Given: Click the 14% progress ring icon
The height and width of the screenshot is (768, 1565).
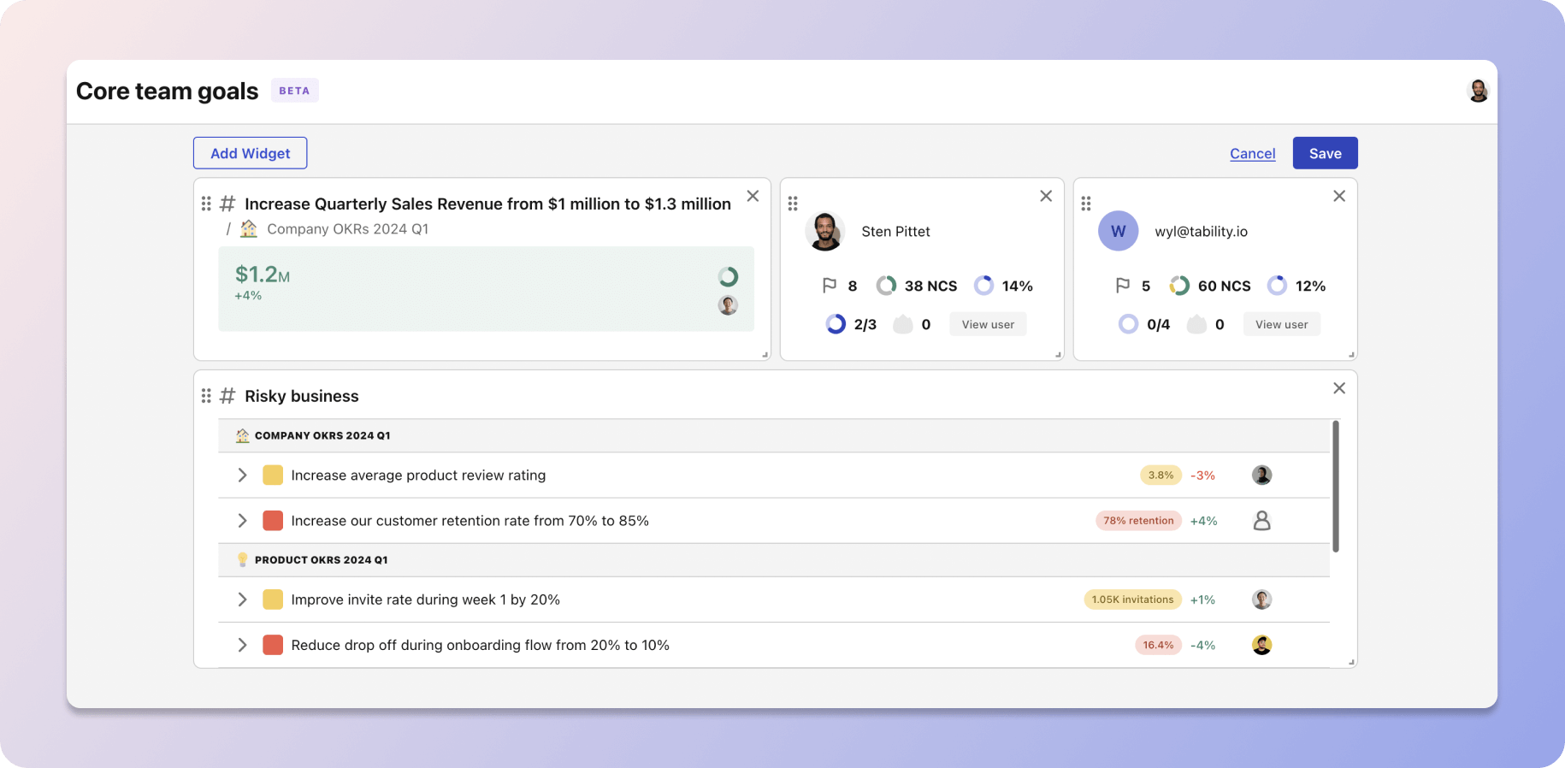Looking at the screenshot, I should point(983,286).
